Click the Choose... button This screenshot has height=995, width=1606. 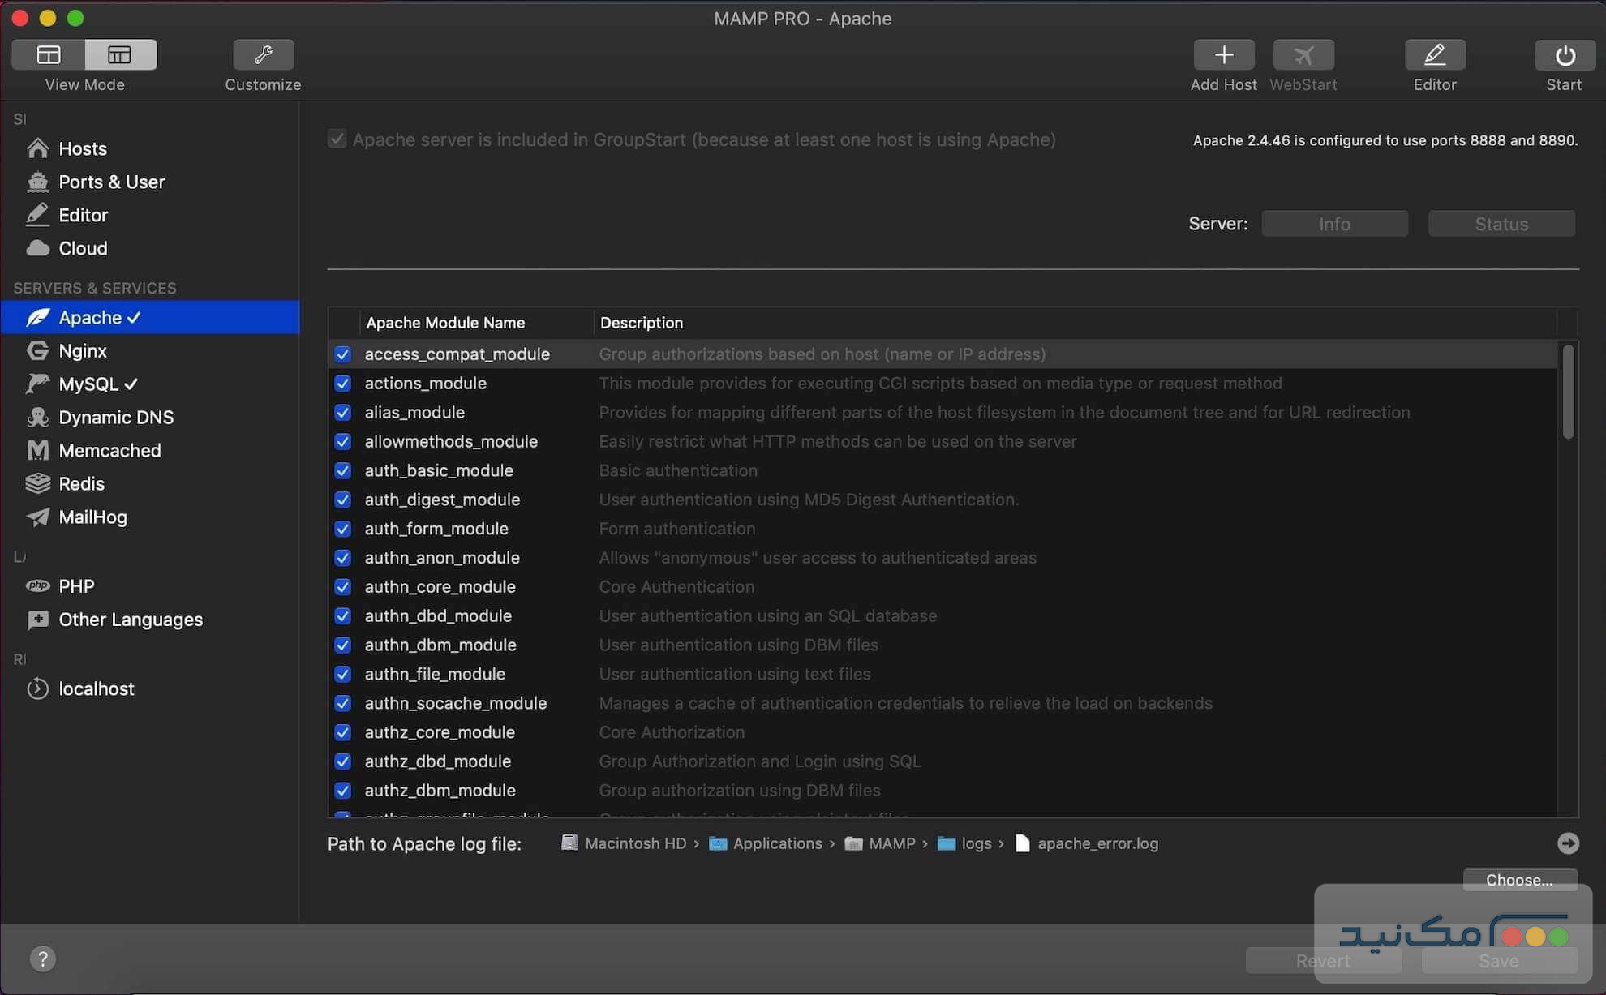(x=1518, y=880)
